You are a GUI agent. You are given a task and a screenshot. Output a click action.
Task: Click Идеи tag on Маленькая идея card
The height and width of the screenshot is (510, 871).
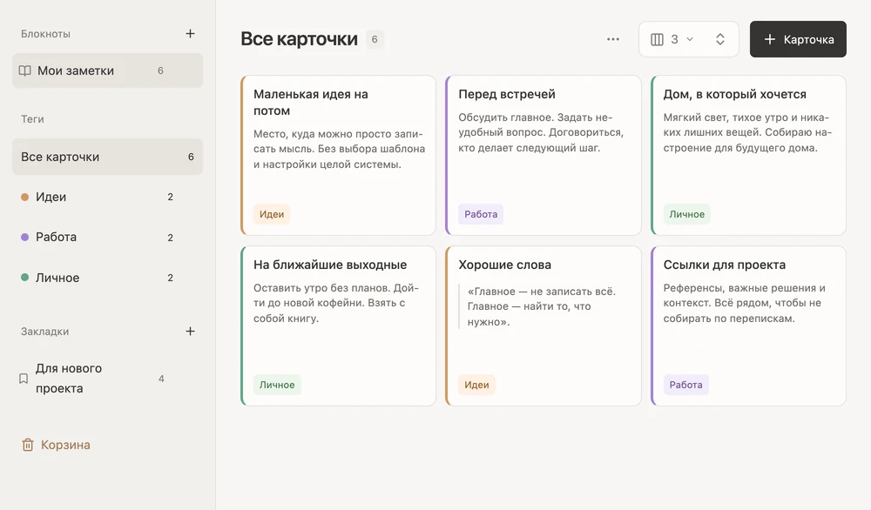pos(272,214)
